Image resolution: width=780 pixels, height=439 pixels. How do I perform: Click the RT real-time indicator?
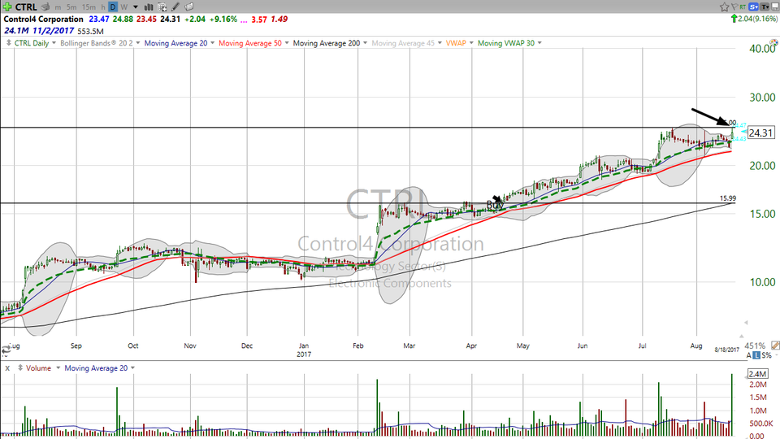coord(743,7)
